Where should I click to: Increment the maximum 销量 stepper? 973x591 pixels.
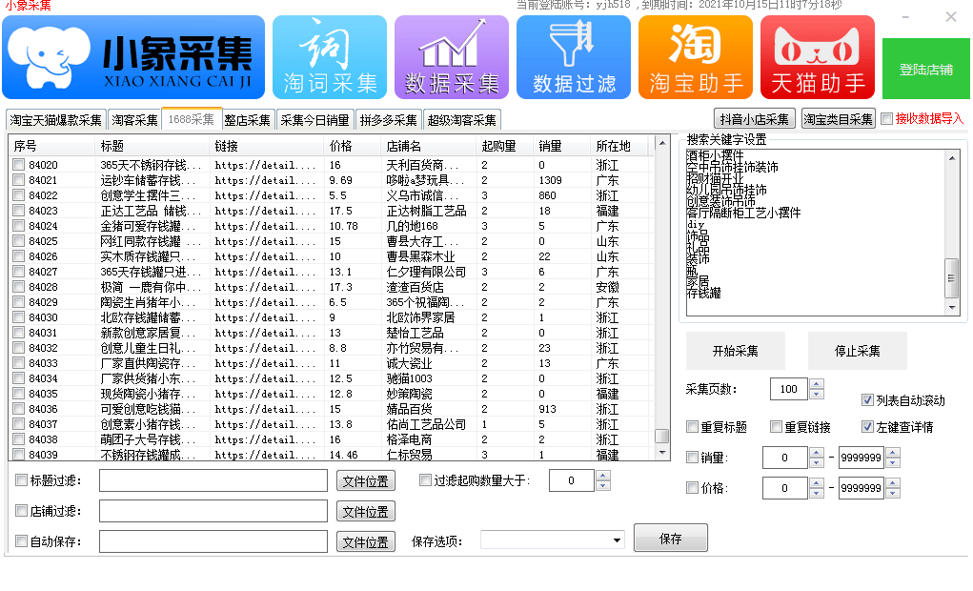(892, 453)
